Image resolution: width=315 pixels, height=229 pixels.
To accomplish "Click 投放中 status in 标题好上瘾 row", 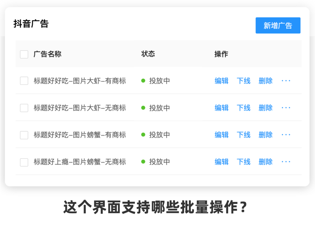I will [x=155, y=162].
